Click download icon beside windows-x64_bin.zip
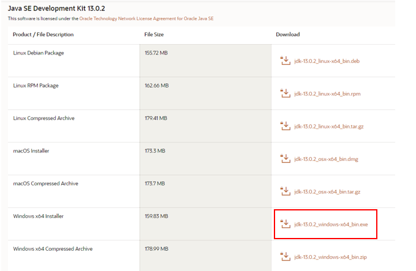The width and height of the screenshot is (416, 271). (x=286, y=256)
